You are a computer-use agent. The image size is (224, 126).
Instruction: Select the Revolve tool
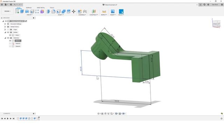[x=27, y=12]
